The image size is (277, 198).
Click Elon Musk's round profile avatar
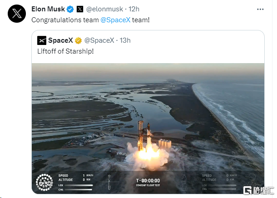tap(16, 14)
